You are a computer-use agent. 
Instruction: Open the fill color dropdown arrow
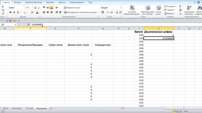click(34, 13)
